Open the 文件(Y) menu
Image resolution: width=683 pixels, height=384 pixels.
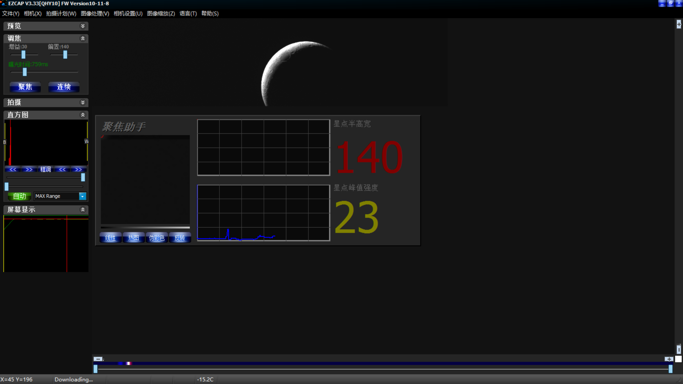click(x=11, y=14)
